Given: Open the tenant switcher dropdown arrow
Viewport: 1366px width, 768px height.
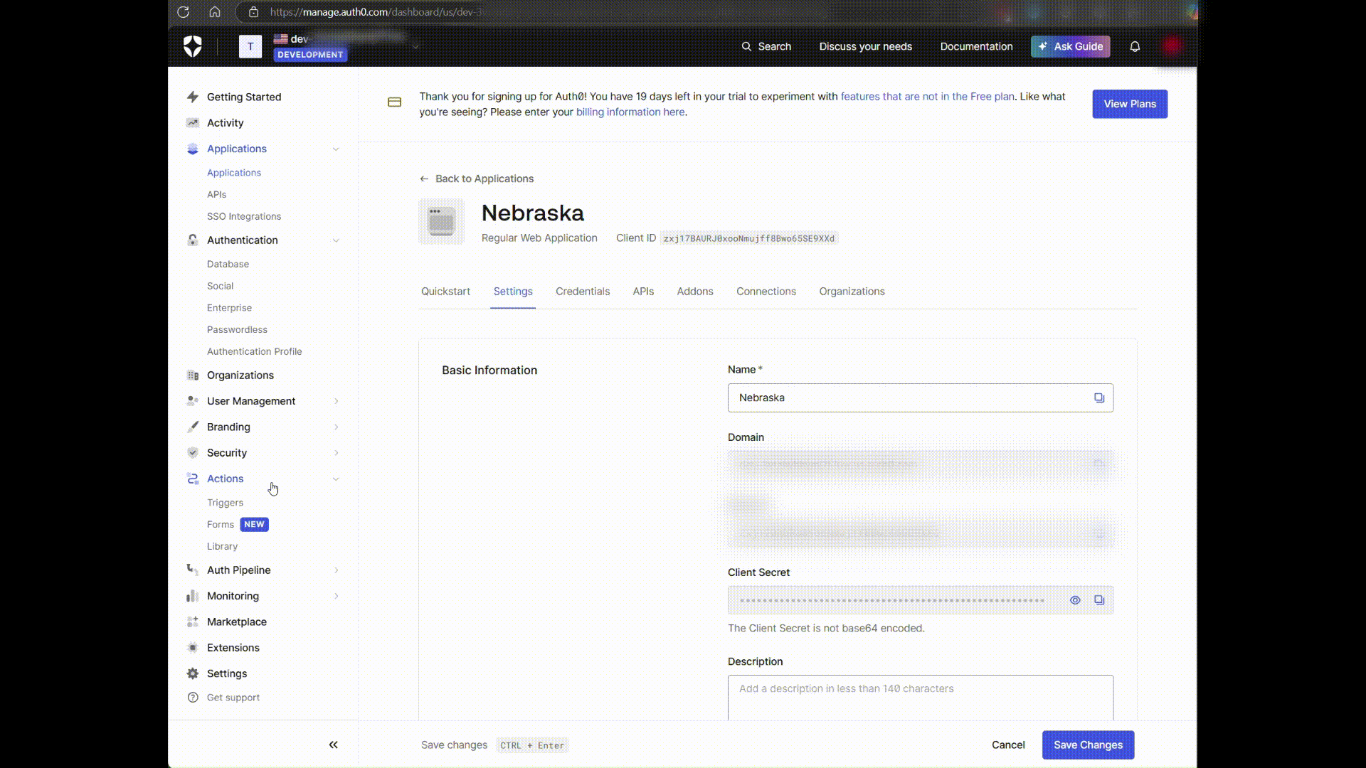Looking at the screenshot, I should click(415, 46).
